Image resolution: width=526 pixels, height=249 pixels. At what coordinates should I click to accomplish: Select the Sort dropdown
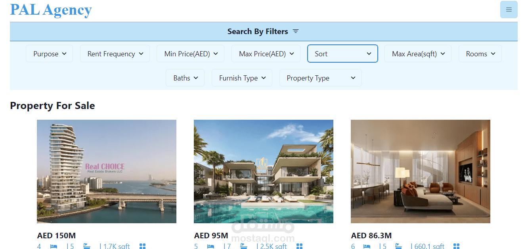[x=342, y=54]
